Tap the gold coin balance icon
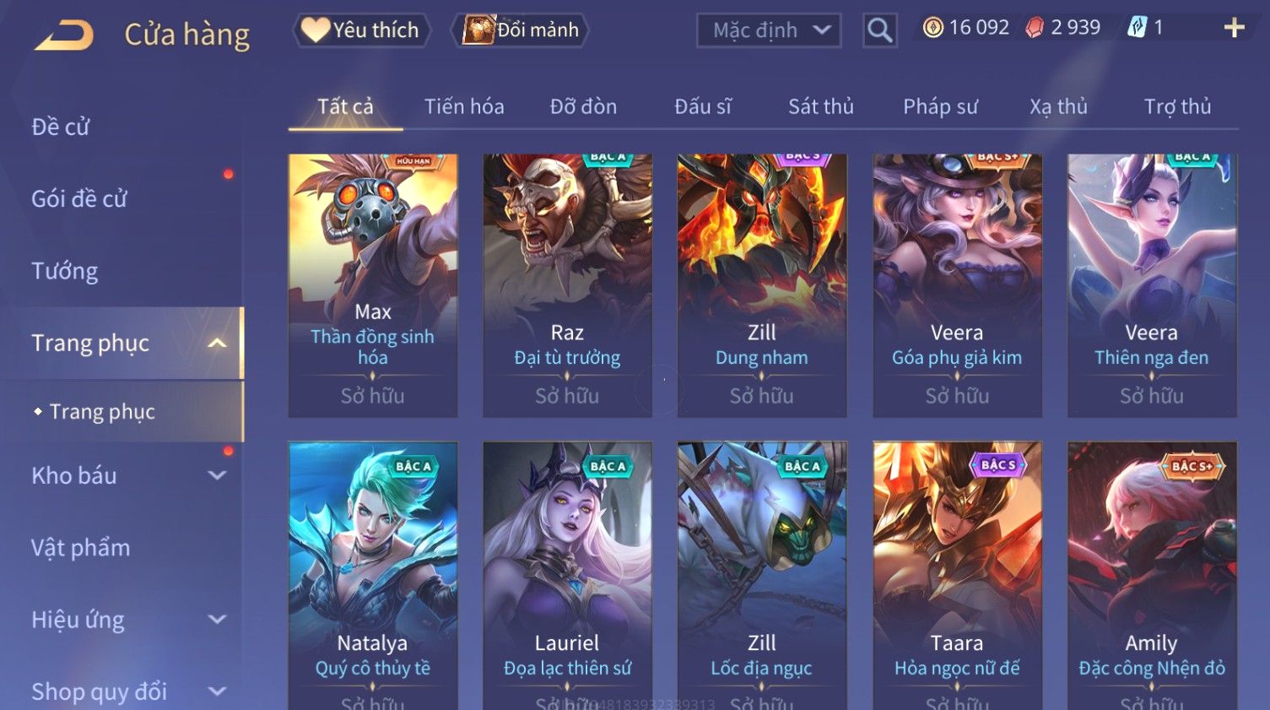The height and width of the screenshot is (710, 1270). coord(932,28)
